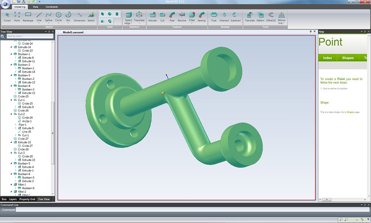Use the Substract boolean tool
Image resolution: width=371 pixels, height=223 pixels.
[x=236, y=16]
